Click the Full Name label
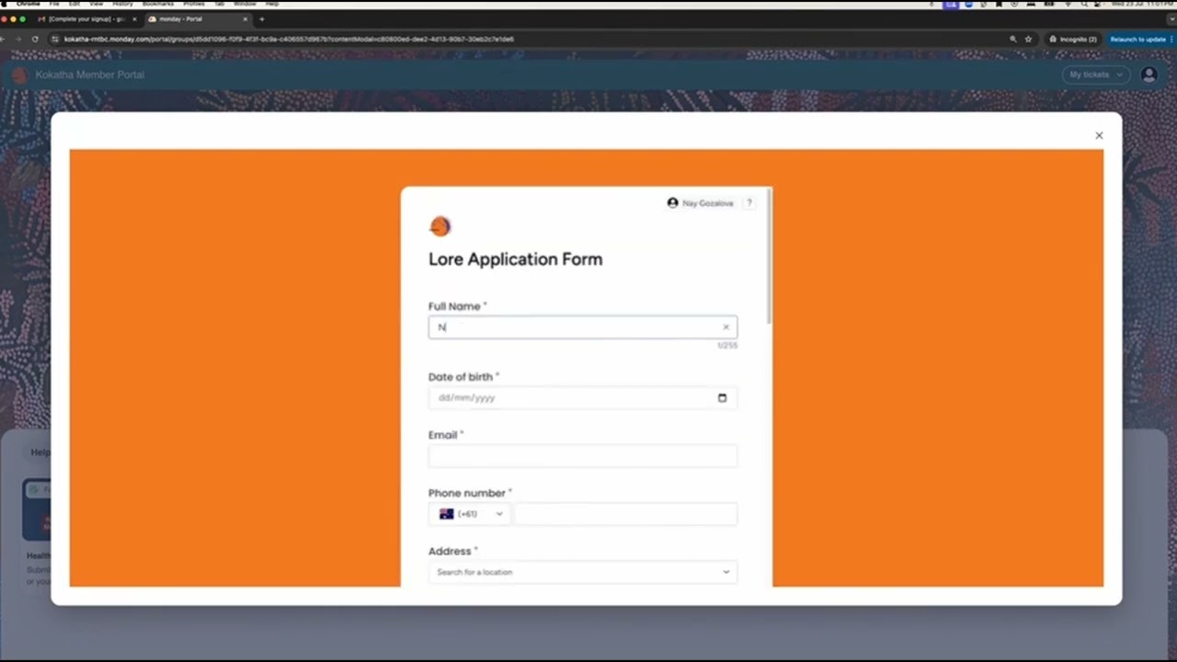Viewport: 1177px width, 662px height. pyautogui.click(x=454, y=306)
